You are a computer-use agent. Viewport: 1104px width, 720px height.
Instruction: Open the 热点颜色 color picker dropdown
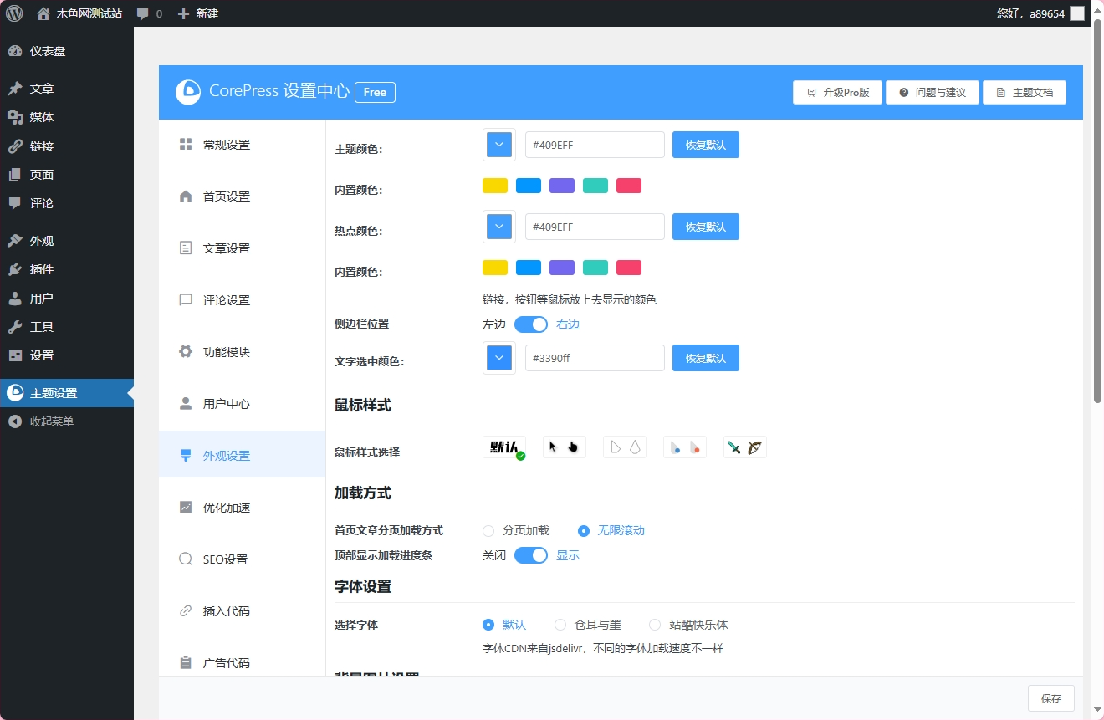click(x=499, y=227)
